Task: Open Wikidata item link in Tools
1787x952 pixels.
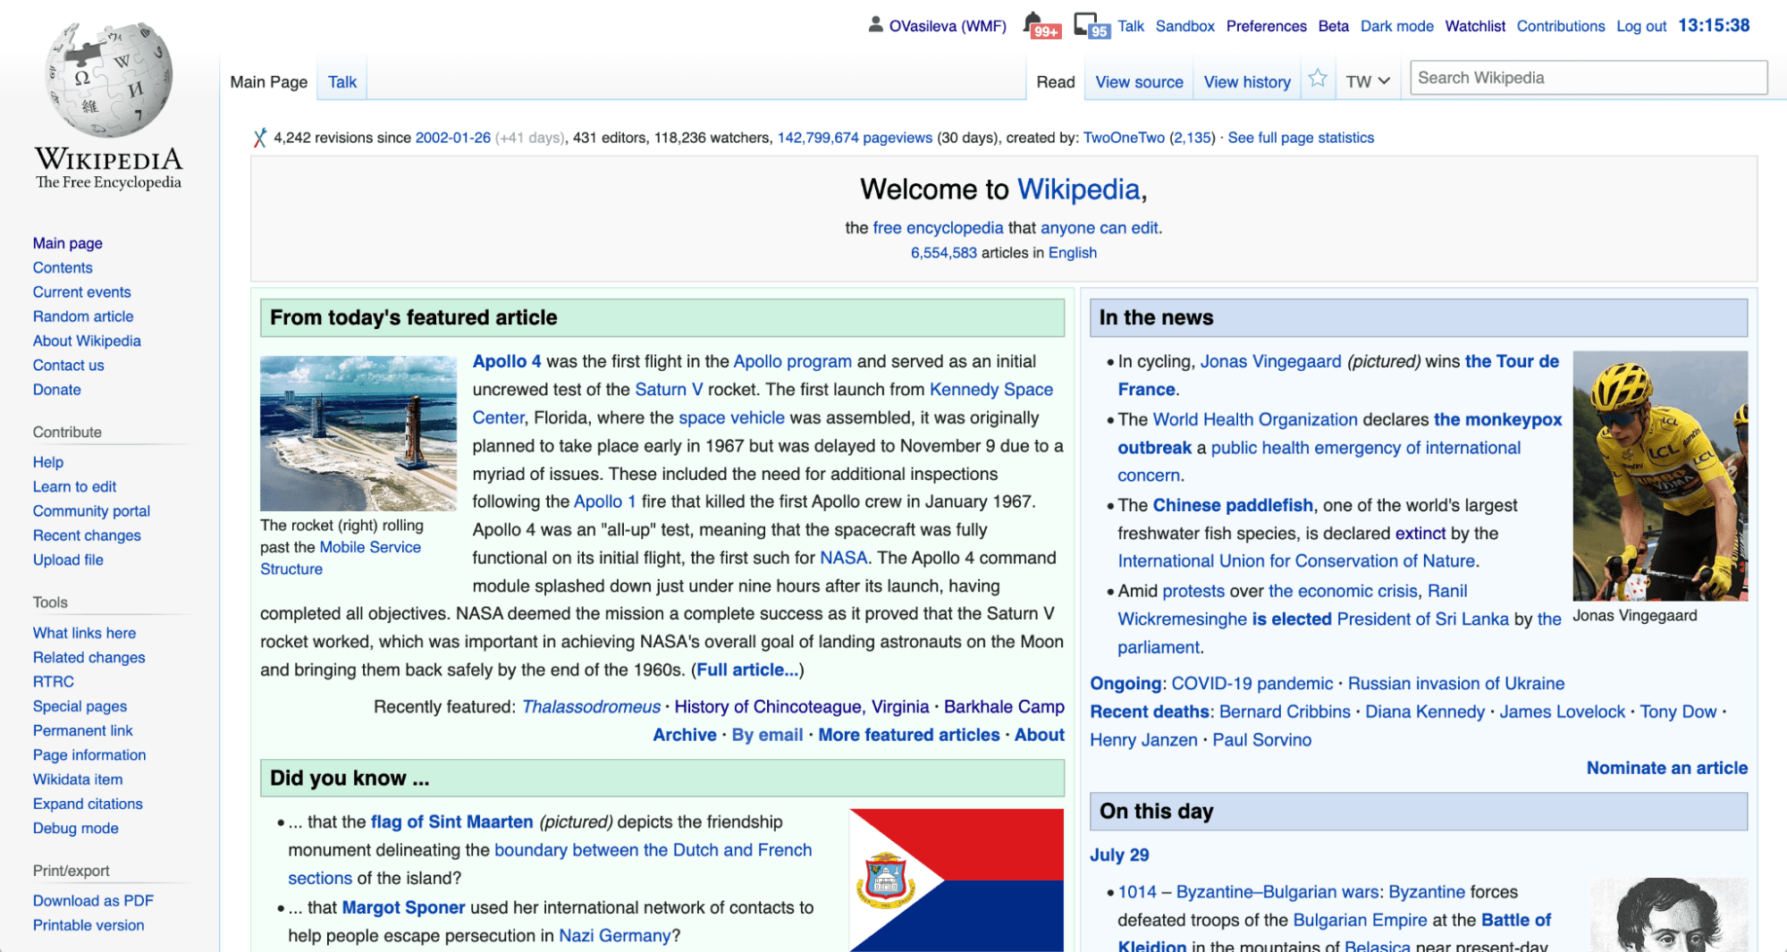Action: [78, 779]
